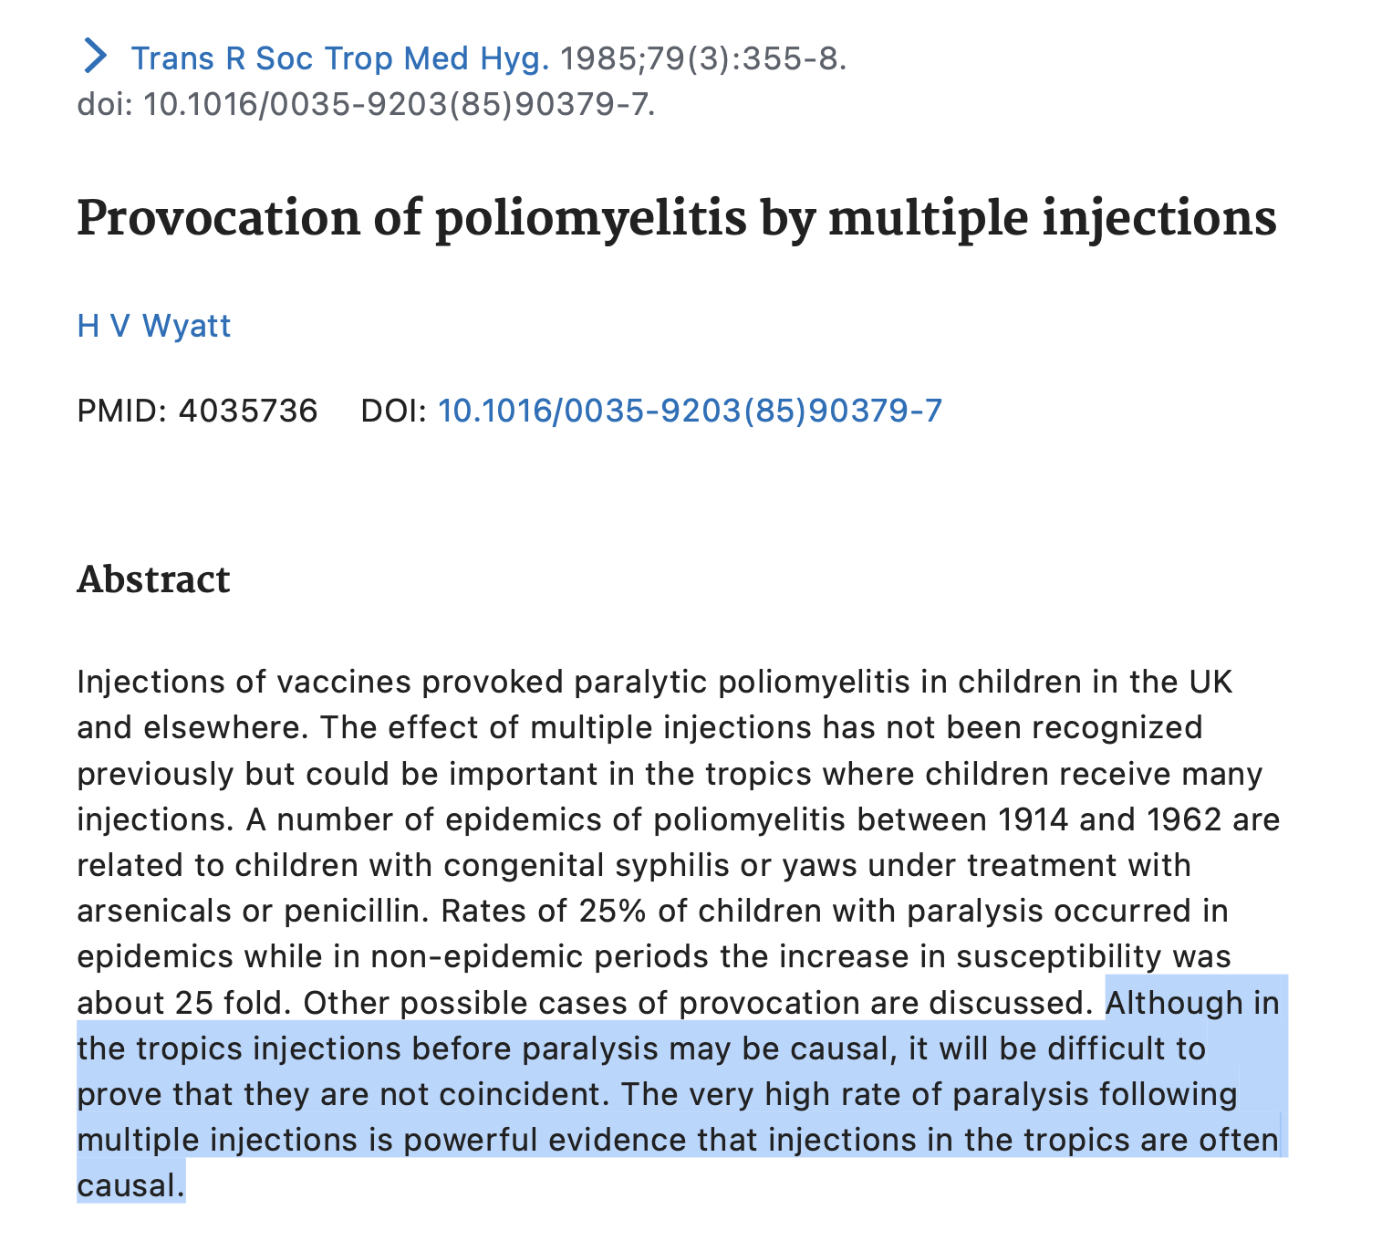Click the article title about poliomyelitis provocation

[677, 220]
